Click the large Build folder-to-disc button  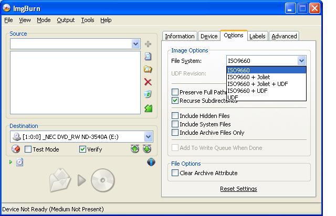point(60,180)
